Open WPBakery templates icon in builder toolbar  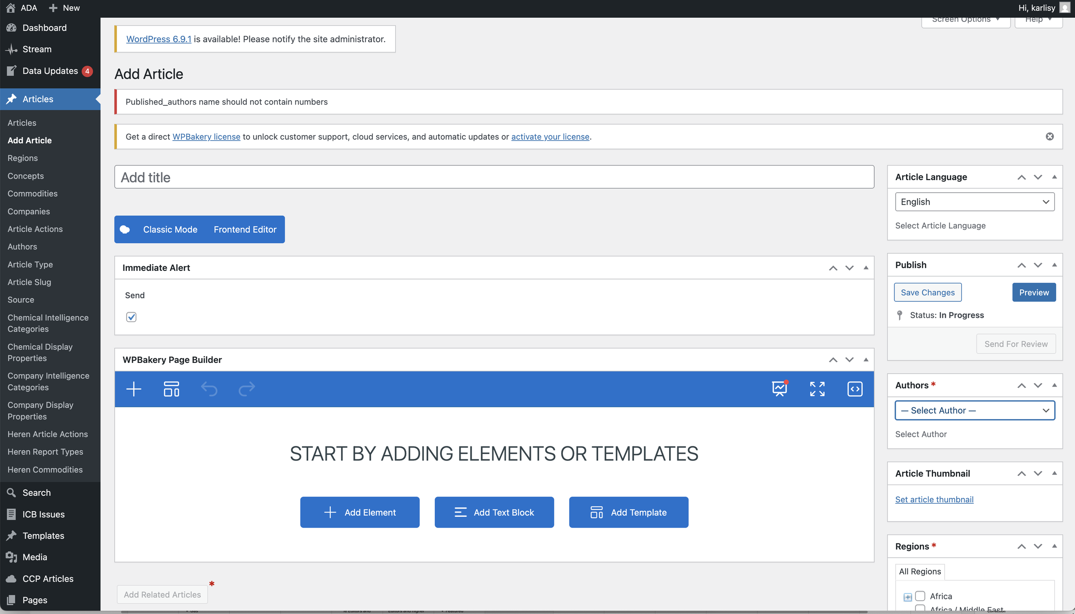(171, 389)
